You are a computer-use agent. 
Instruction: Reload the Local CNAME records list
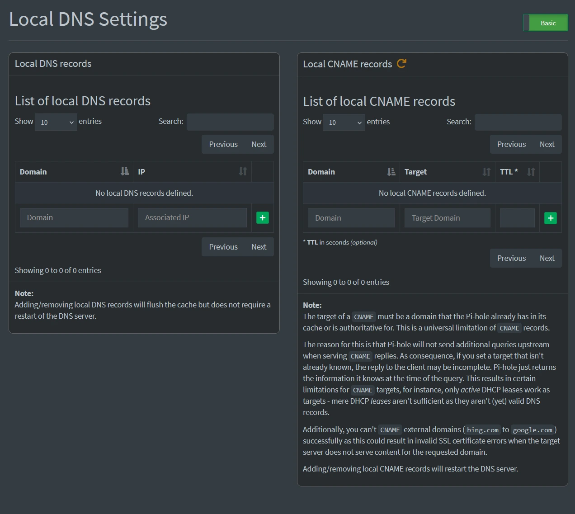[401, 63]
